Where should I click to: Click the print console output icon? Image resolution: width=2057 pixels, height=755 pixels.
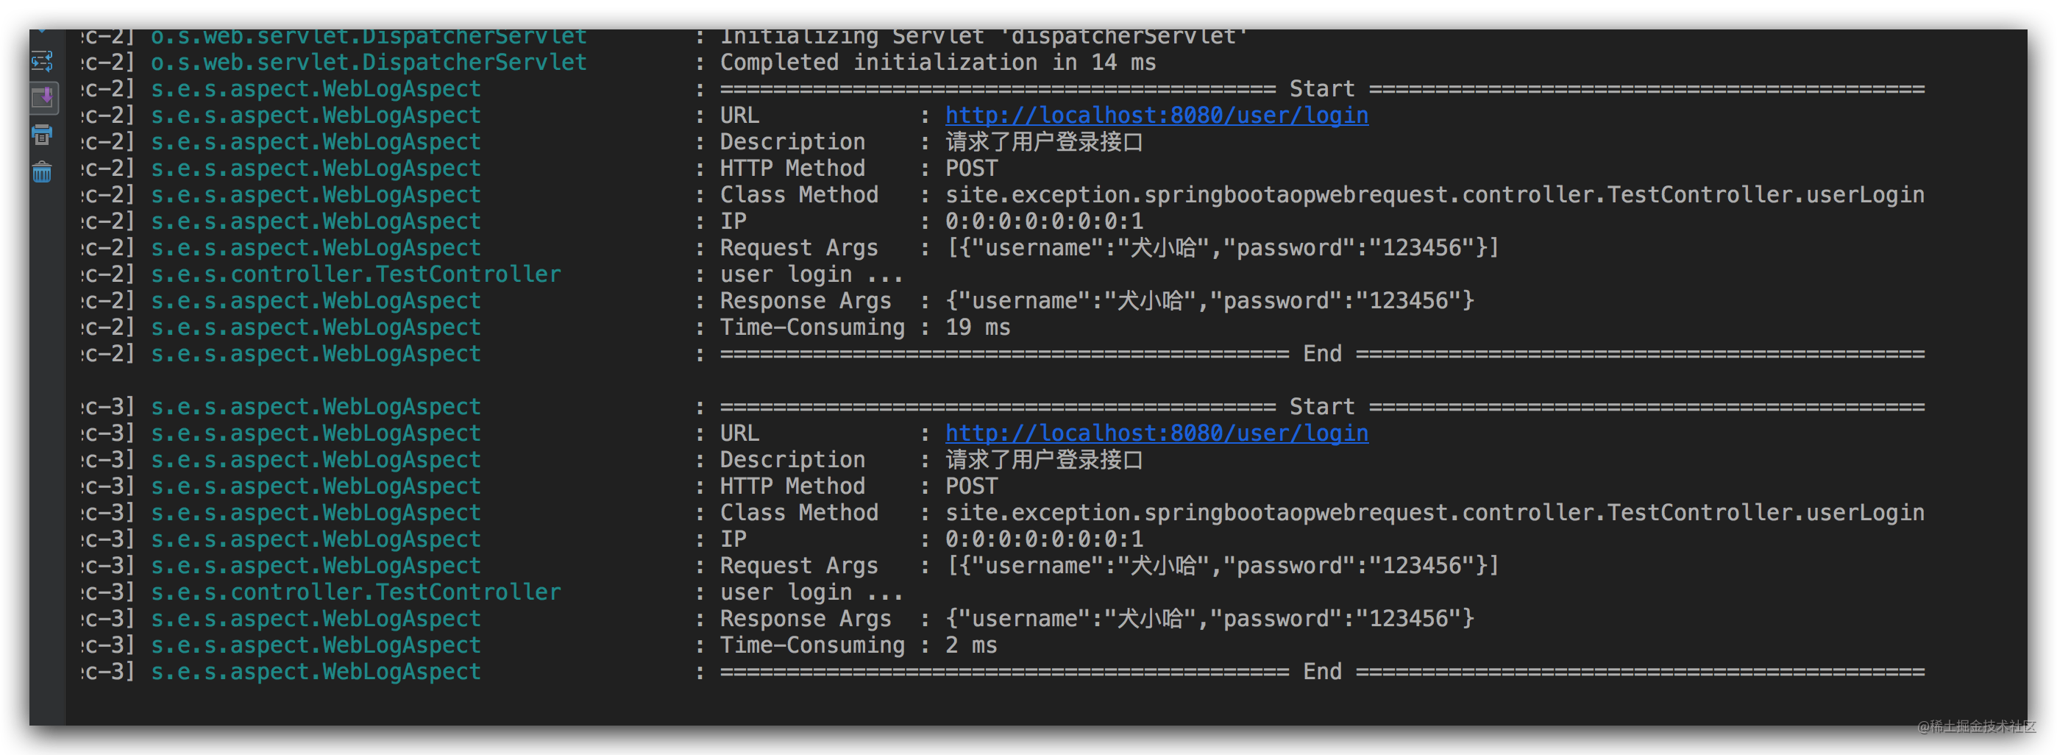(x=43, y=135)
